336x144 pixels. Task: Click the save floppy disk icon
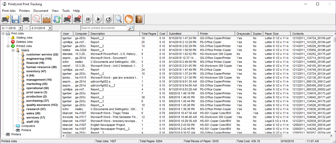click(16, 19)
